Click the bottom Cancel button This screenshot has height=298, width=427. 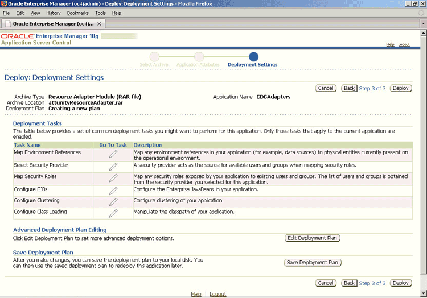326,283
